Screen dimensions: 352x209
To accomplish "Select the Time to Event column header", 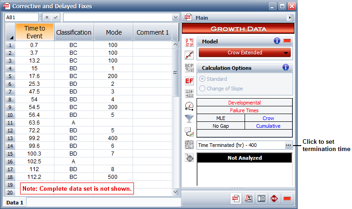I will (x=35, y=32).
